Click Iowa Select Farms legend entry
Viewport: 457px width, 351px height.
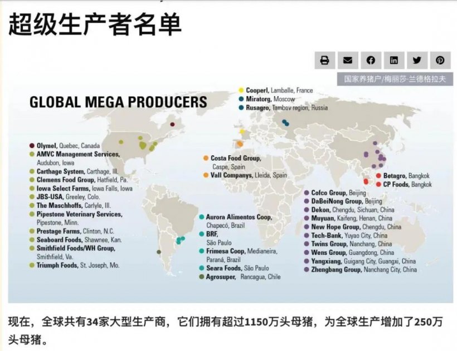click(x=81, y=189)
